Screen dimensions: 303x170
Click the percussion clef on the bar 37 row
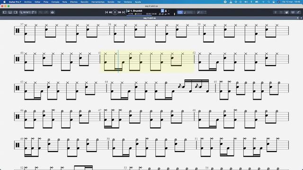tap(18, 31)
